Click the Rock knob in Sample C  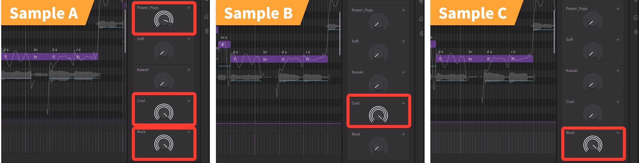(x=593, y=145)
